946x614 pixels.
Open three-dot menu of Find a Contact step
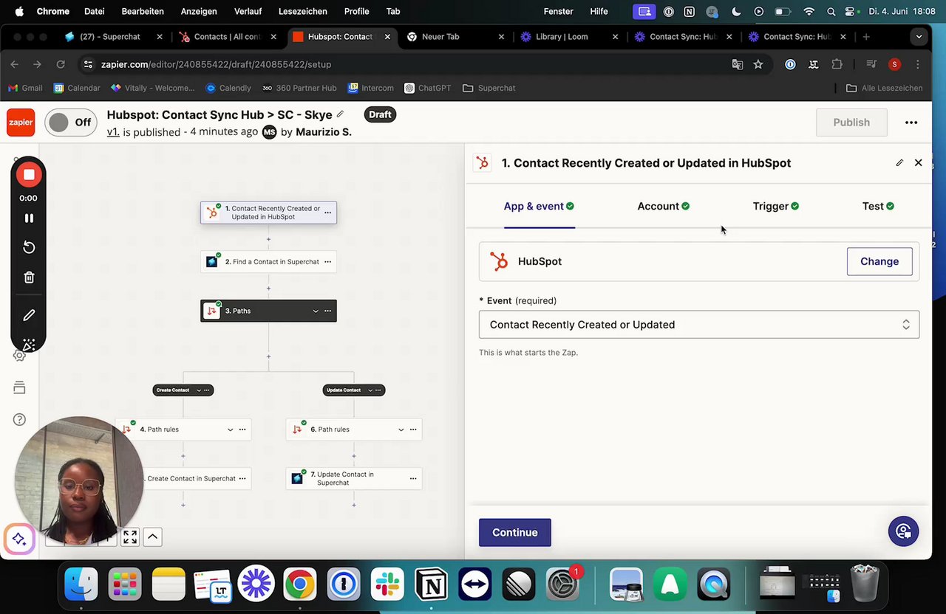pyautogui.click(x=327, y=261)
